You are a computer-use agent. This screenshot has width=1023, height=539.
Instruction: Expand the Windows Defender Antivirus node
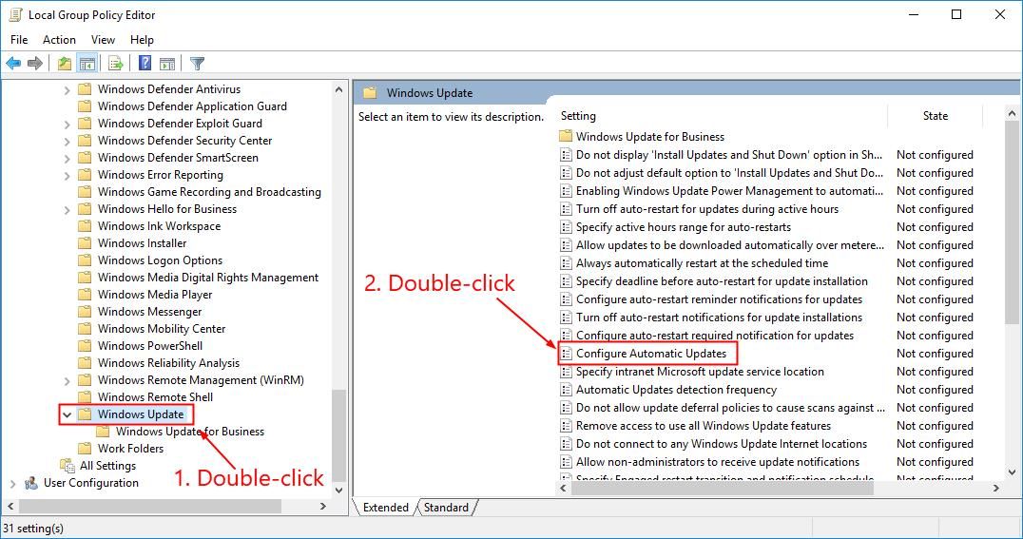tap(67, 89)
